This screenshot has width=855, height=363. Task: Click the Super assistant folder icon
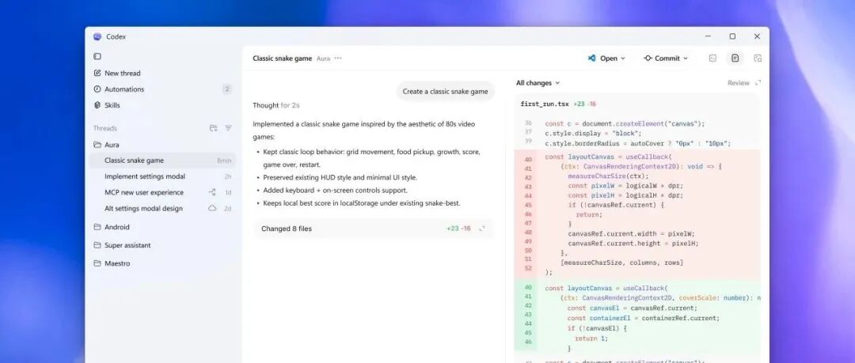pos(97,245)
